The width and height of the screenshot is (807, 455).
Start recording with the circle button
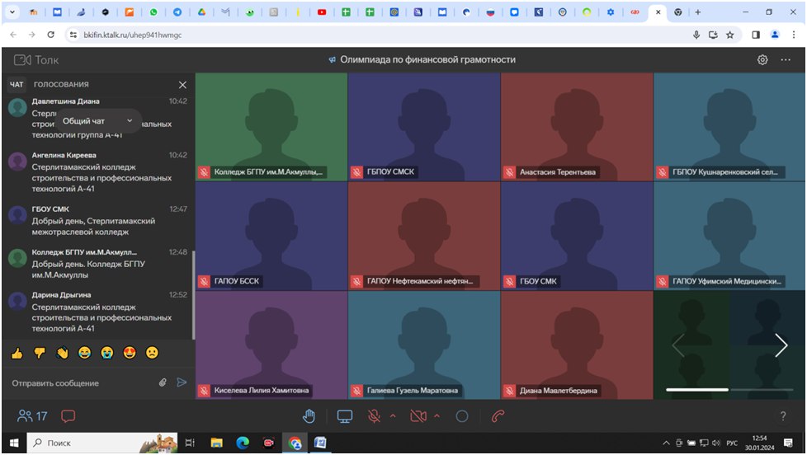(x=462, y=416)
